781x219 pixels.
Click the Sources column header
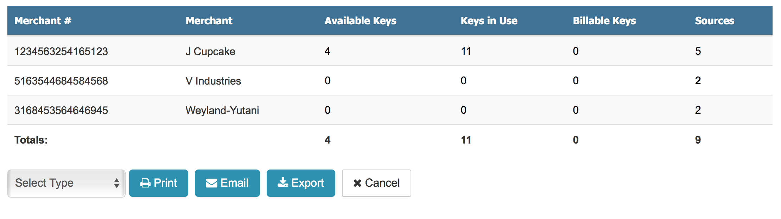tap(714, 21)
